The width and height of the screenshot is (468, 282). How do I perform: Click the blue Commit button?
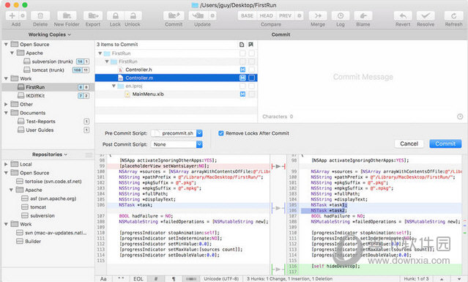pos(445,144)
